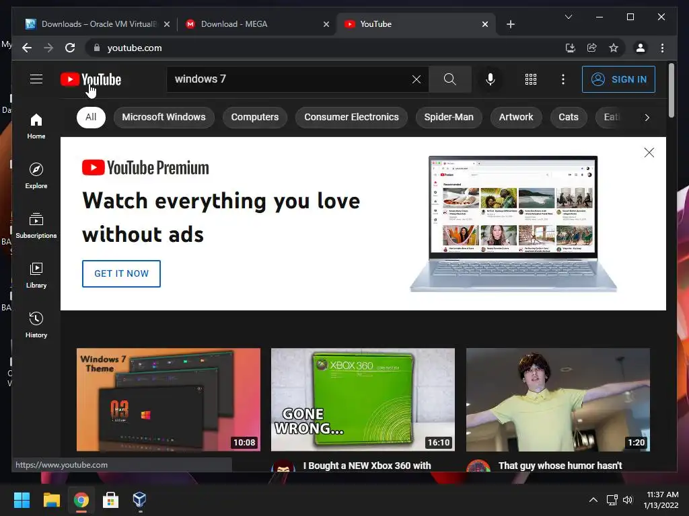Open the Chrome profile icon
This screenshot has height=516, width=689.
point(641,48)
